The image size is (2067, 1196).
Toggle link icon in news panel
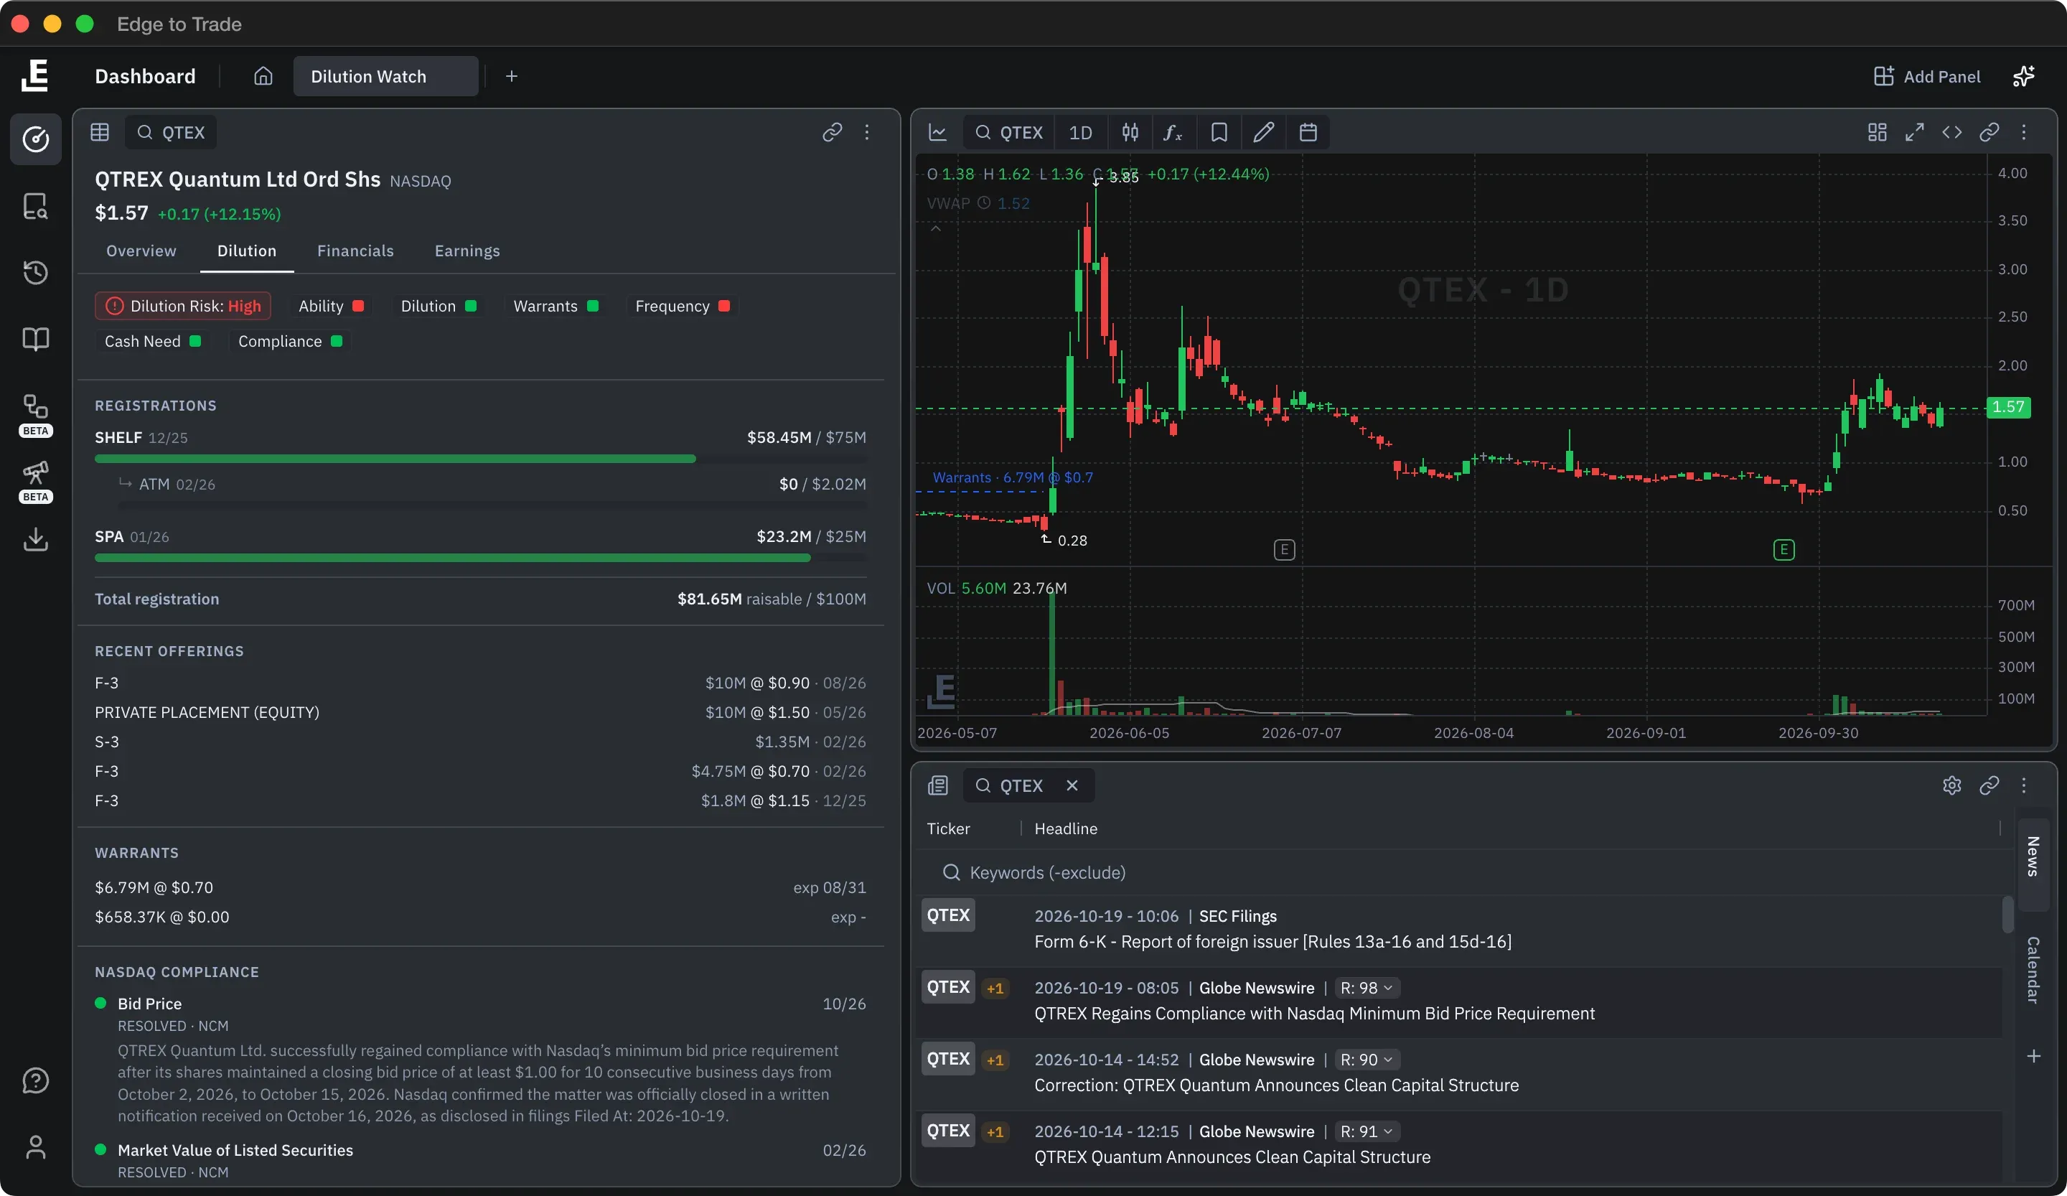1989,785
